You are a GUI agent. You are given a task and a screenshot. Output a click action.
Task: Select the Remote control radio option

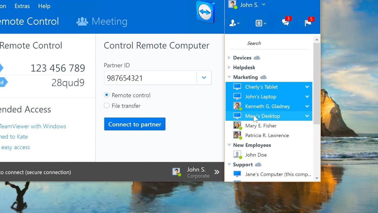pos(107,95)
